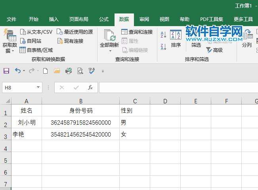Expand the Refresh All dropdown arrow
258x190 pixels.
[110, 51]
